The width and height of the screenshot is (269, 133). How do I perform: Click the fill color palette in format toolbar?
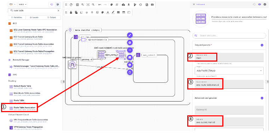(x=103, y=12)
